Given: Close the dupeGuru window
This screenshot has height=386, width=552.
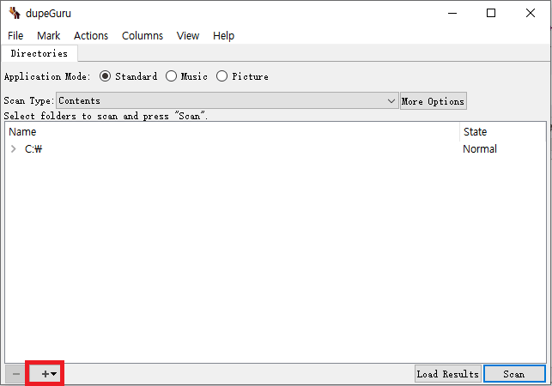Looking at the screenshot, I should tap(531, 13).
